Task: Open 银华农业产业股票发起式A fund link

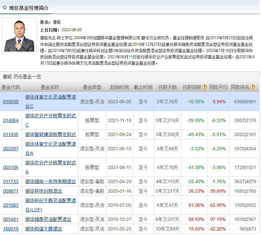Action: coord(51,167)
